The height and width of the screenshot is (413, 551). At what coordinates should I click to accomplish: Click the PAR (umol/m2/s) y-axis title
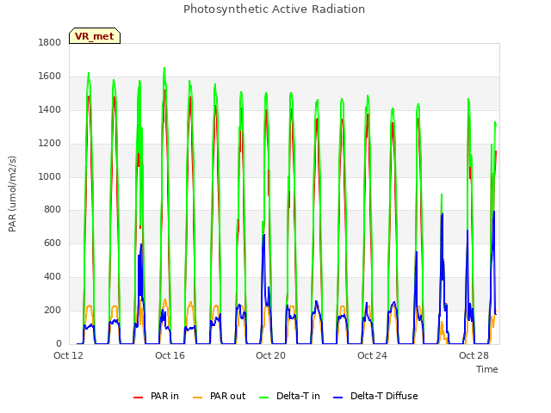tap(12, 194)
